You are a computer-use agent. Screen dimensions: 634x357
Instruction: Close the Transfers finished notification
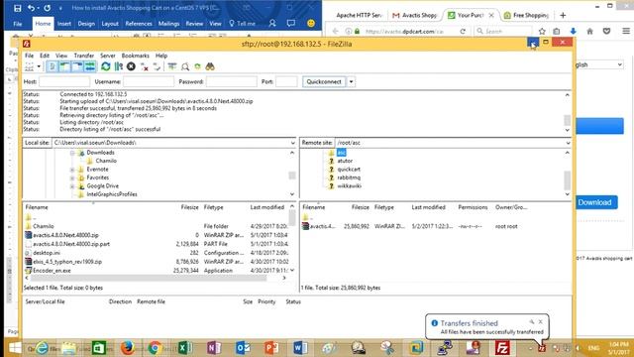click(541, 321)
